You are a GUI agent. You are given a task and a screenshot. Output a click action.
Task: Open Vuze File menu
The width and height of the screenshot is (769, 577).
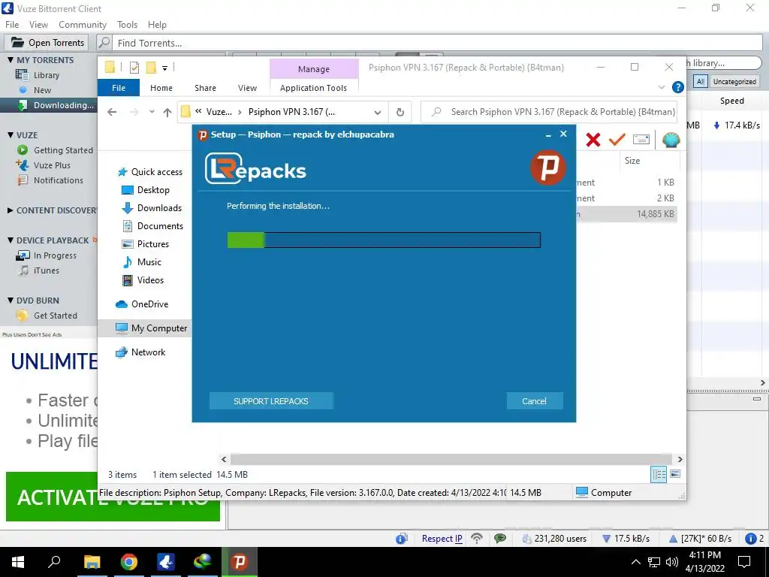coord(12,25)
